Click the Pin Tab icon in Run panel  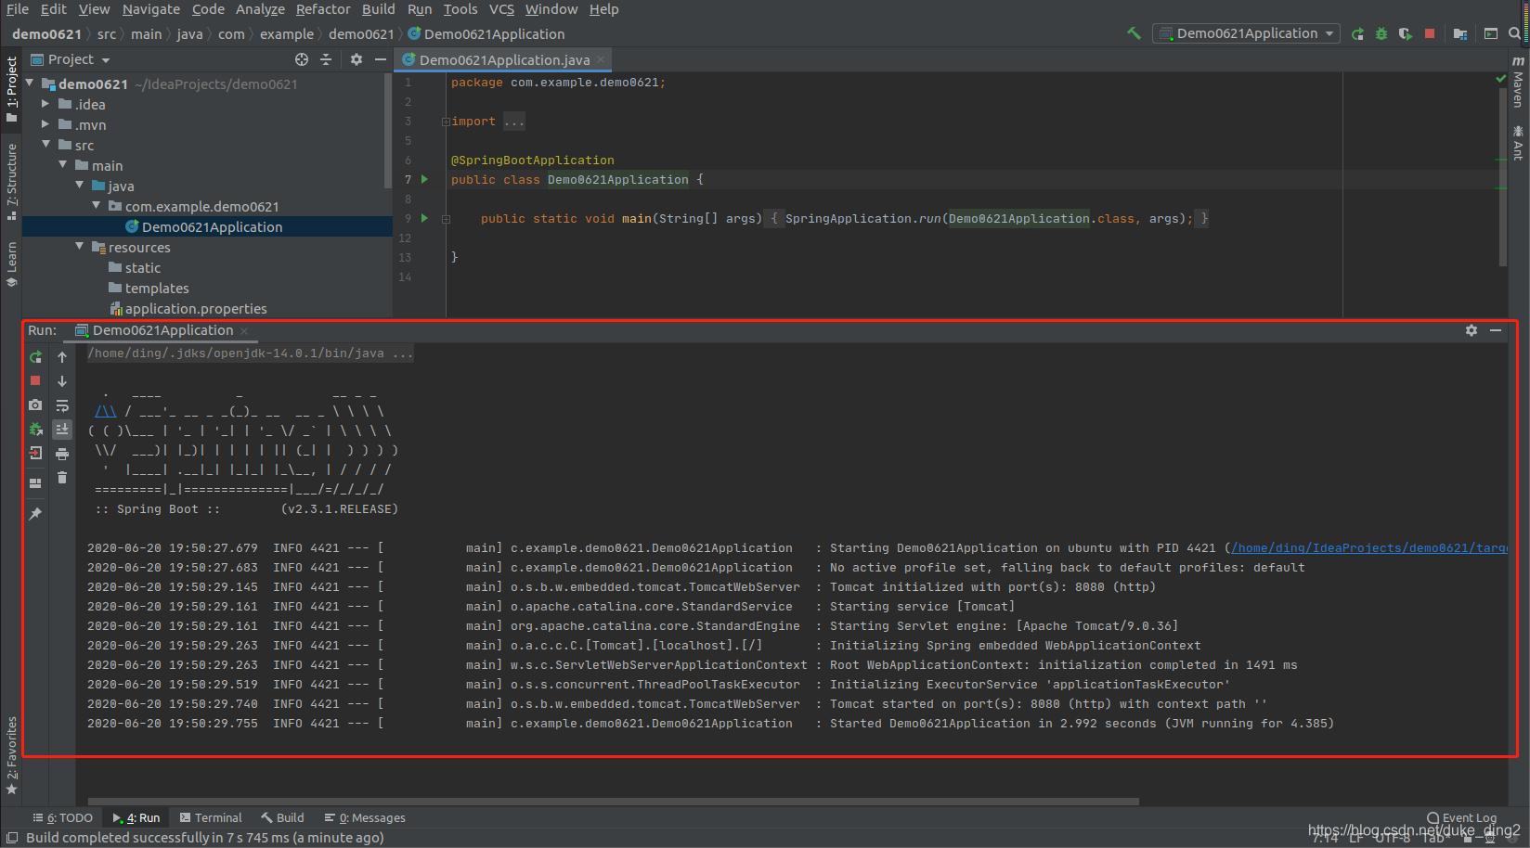pos(35,513)
